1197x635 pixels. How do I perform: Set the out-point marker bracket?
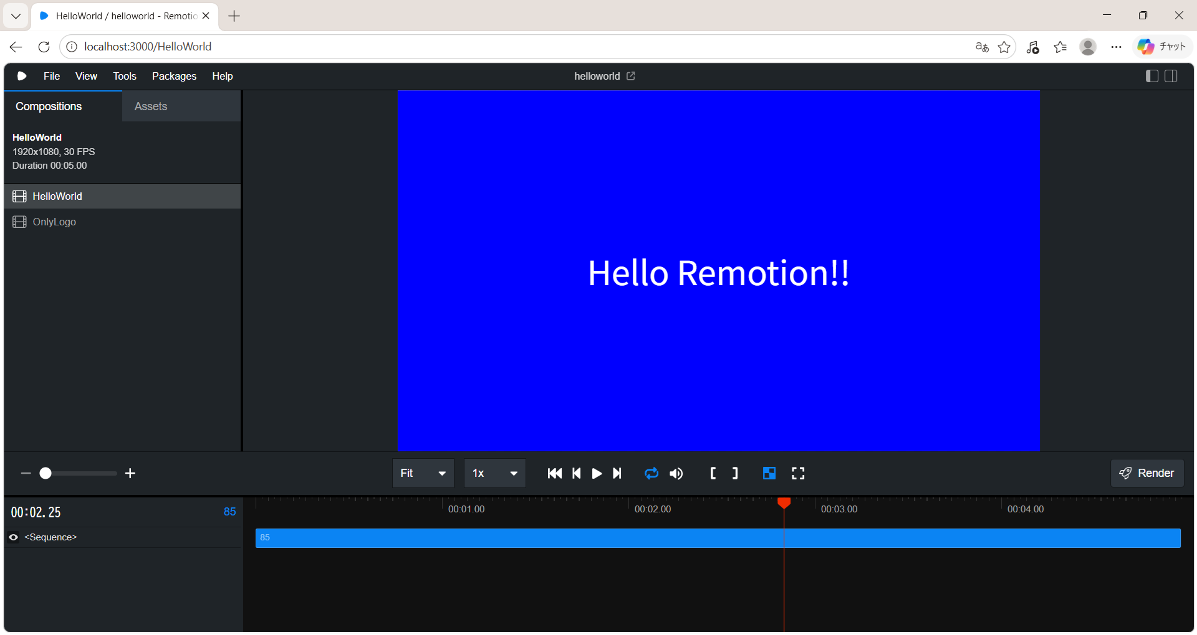(x=735, y=474)
